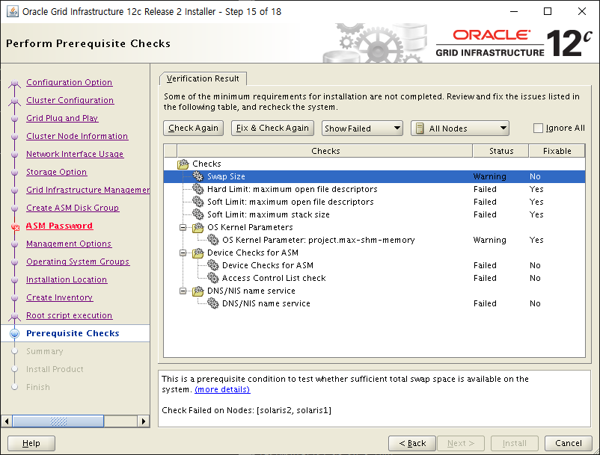Go to Cluster Configuration step

click(x=70, y=100)
